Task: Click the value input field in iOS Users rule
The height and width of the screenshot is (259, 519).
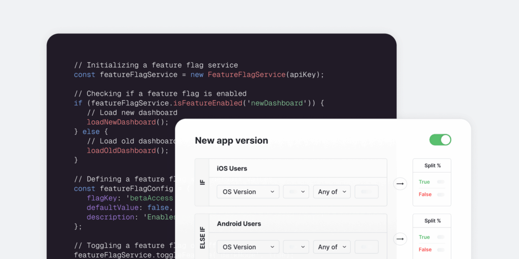Action: click(366, 192)
